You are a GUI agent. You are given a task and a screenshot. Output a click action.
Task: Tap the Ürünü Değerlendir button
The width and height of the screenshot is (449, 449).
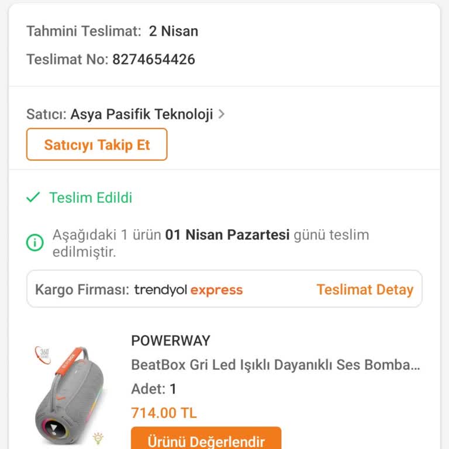tap(206, 441)
